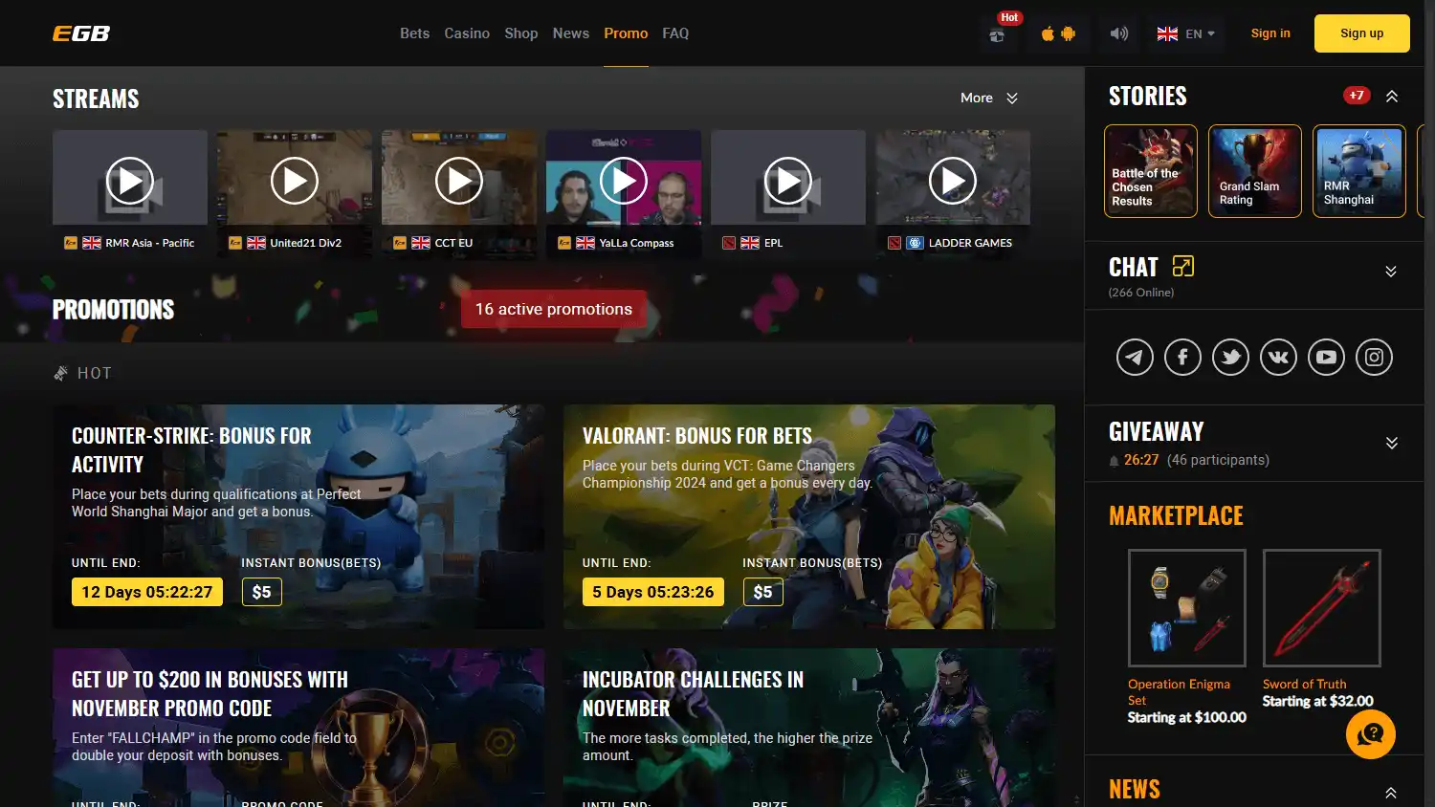Open Incubator Challenges in November card
The width and height of the screenshot is (1435, 807).
(x=809, y=728)
